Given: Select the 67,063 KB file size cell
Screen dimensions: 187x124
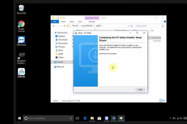Looking at the screenshot, I should point(157,41).
